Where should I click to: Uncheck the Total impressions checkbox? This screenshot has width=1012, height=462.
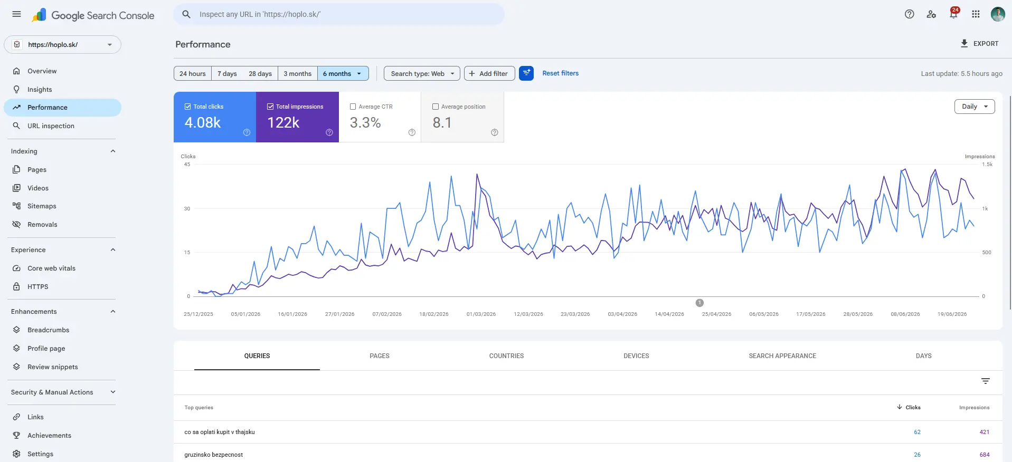point(270,107)
